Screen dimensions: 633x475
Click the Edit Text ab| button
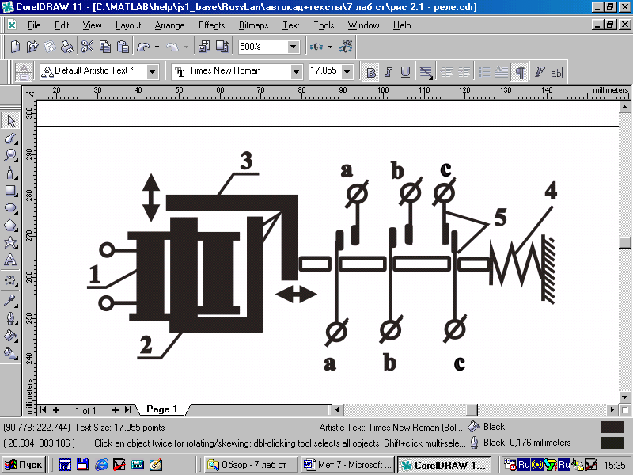(557, 72)
